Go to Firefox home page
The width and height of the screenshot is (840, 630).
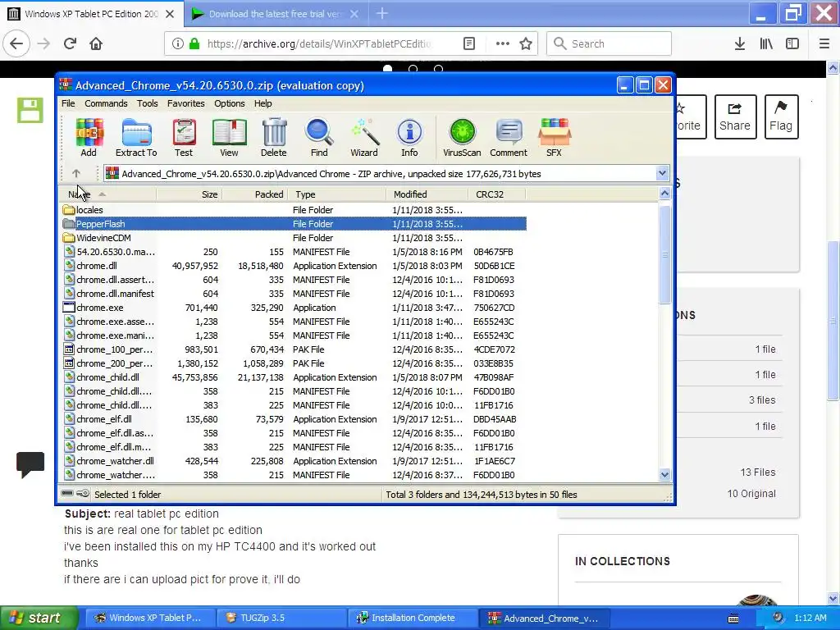[x=96, y=43]
